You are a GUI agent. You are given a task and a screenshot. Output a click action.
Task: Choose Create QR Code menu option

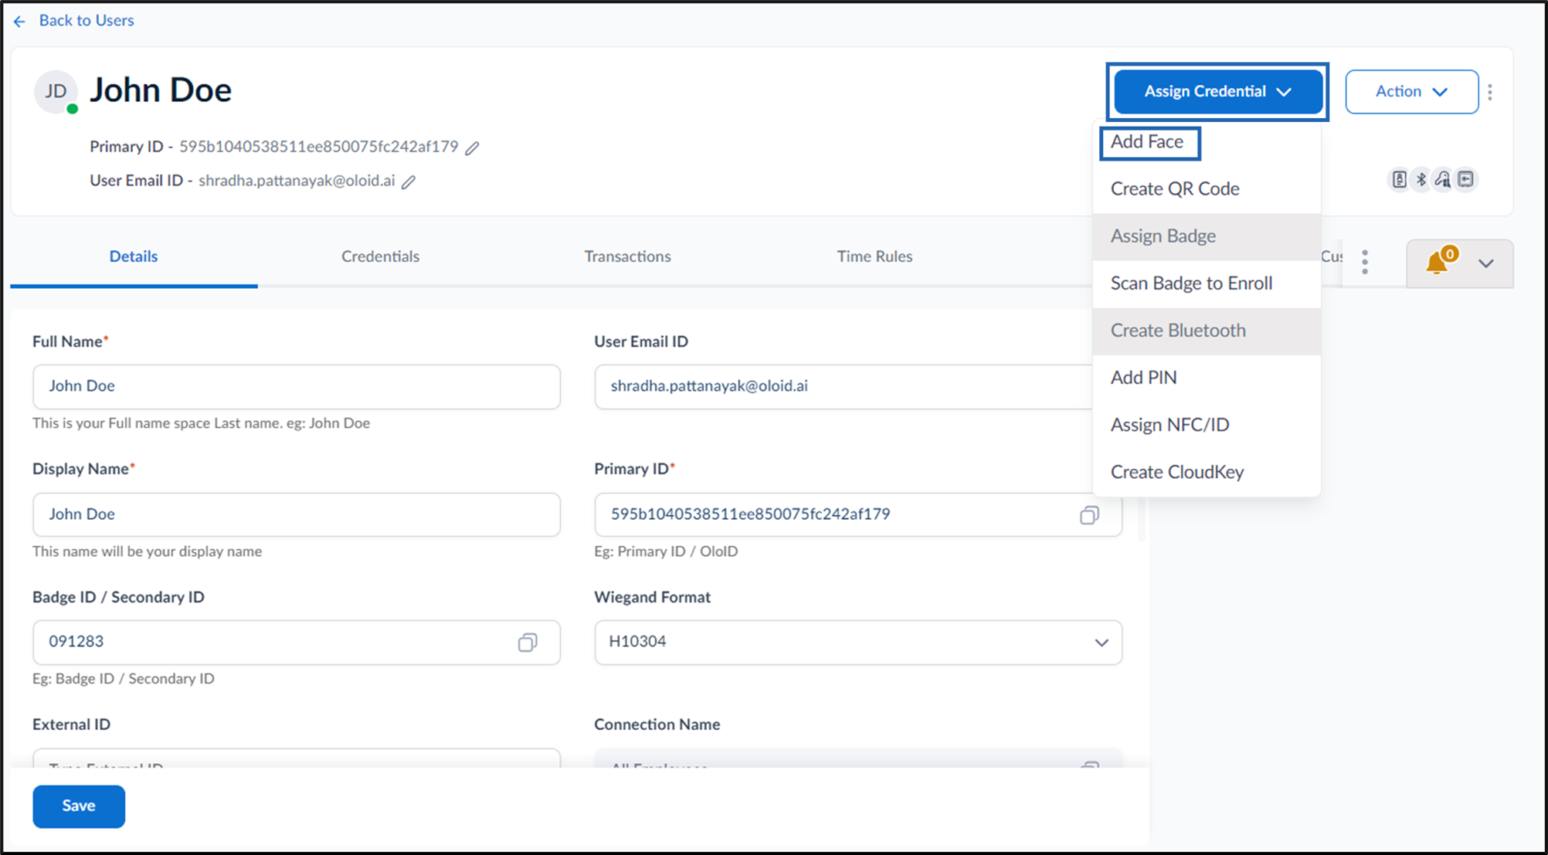click(x=1175, y=189)
